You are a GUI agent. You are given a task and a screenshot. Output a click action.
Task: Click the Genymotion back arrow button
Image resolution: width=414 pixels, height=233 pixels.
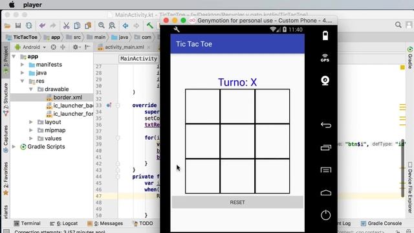(326, 124)
